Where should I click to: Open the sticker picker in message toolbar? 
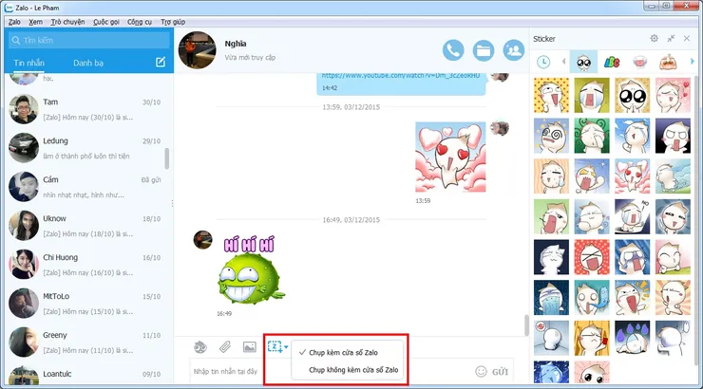200,347
